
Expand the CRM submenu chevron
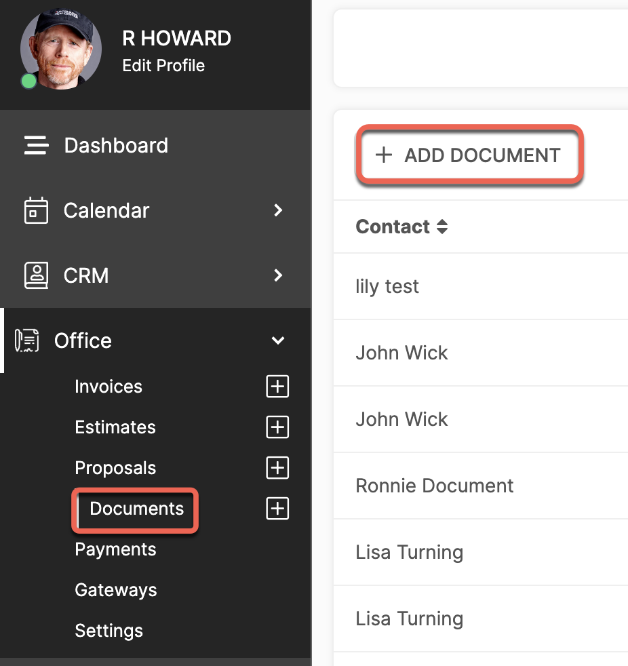click(x=277, y=275)
